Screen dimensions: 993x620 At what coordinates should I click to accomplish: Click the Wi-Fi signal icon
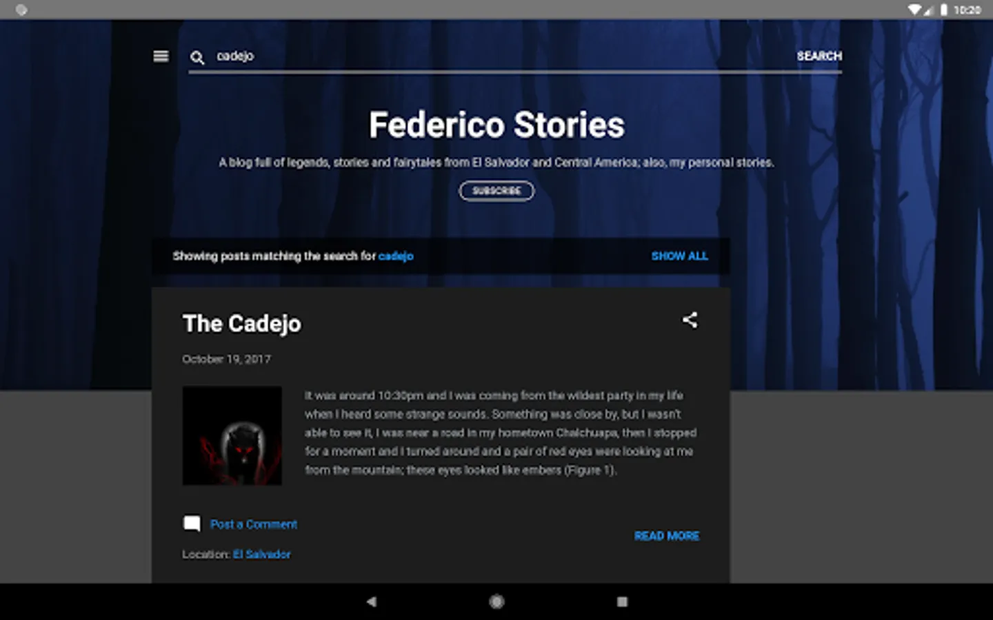click(x=914, y=10)
